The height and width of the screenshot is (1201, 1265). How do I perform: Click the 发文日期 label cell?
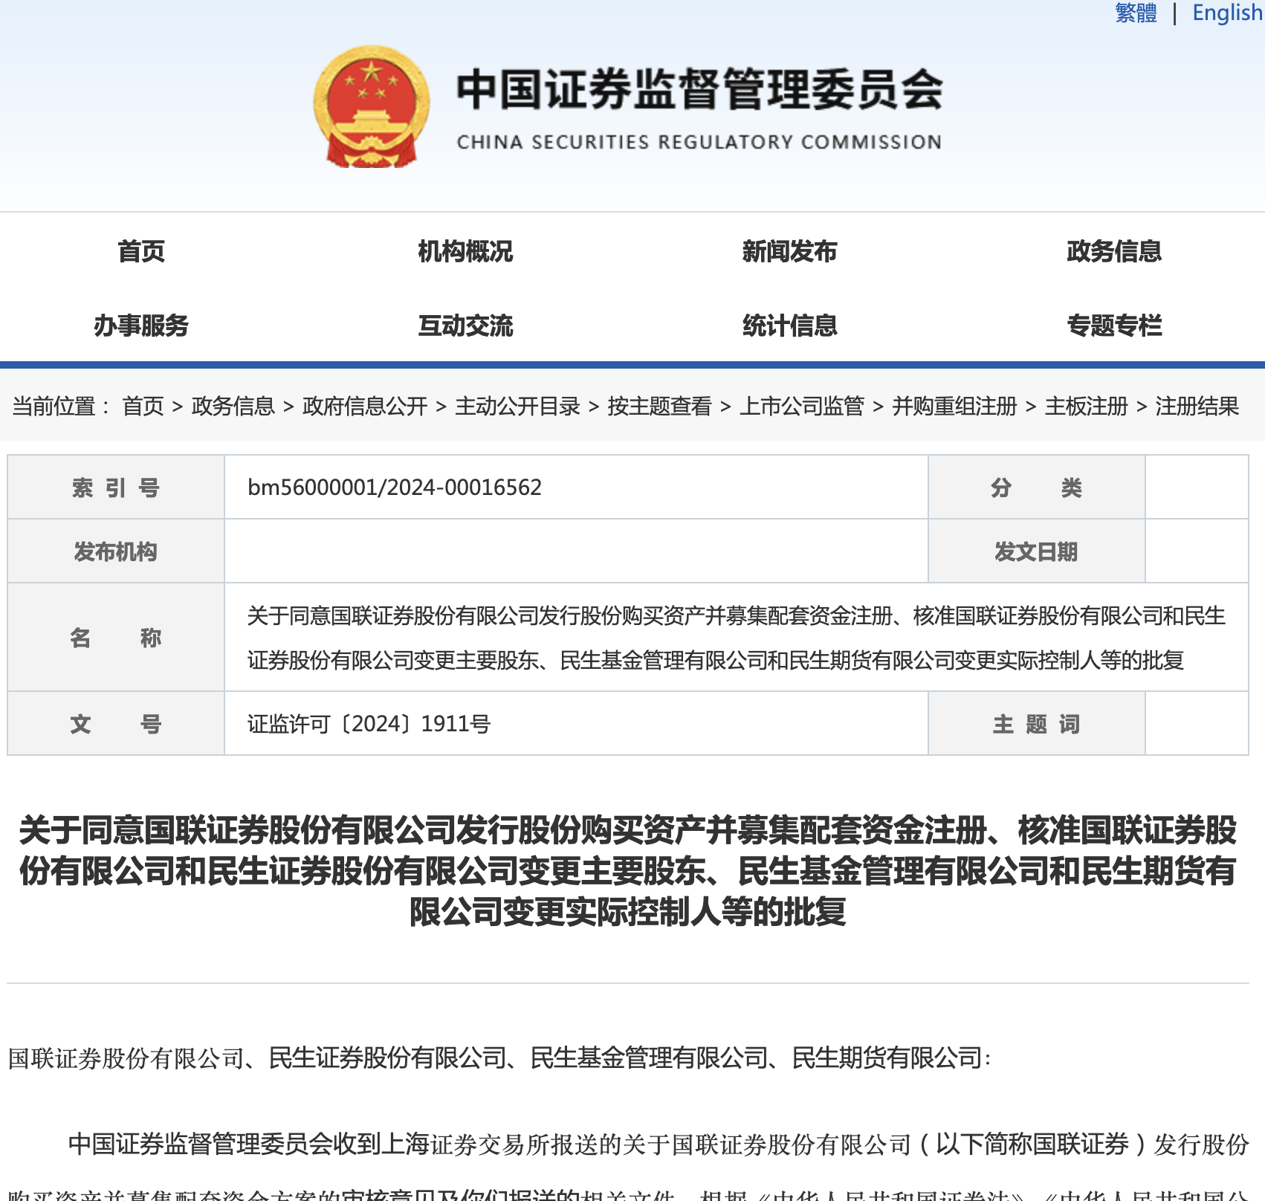pyautogui.click(x=1036, y=551)
